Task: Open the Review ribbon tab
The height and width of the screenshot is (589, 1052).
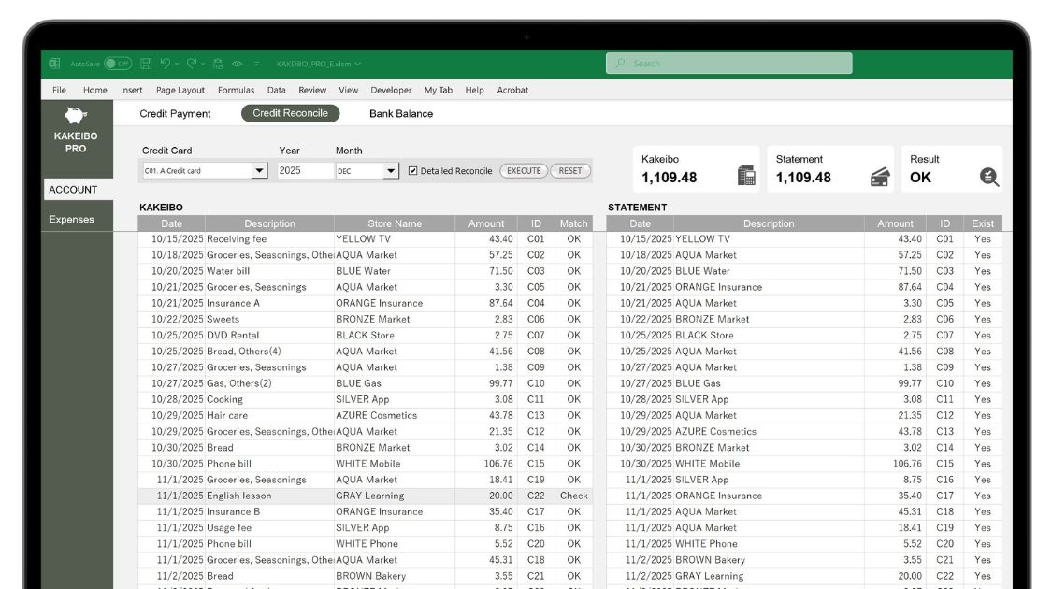Action: [312, 90]
